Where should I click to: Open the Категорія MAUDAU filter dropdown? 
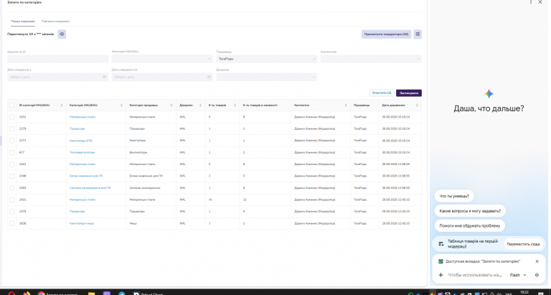pyautogui.click(x=162, y=59)
